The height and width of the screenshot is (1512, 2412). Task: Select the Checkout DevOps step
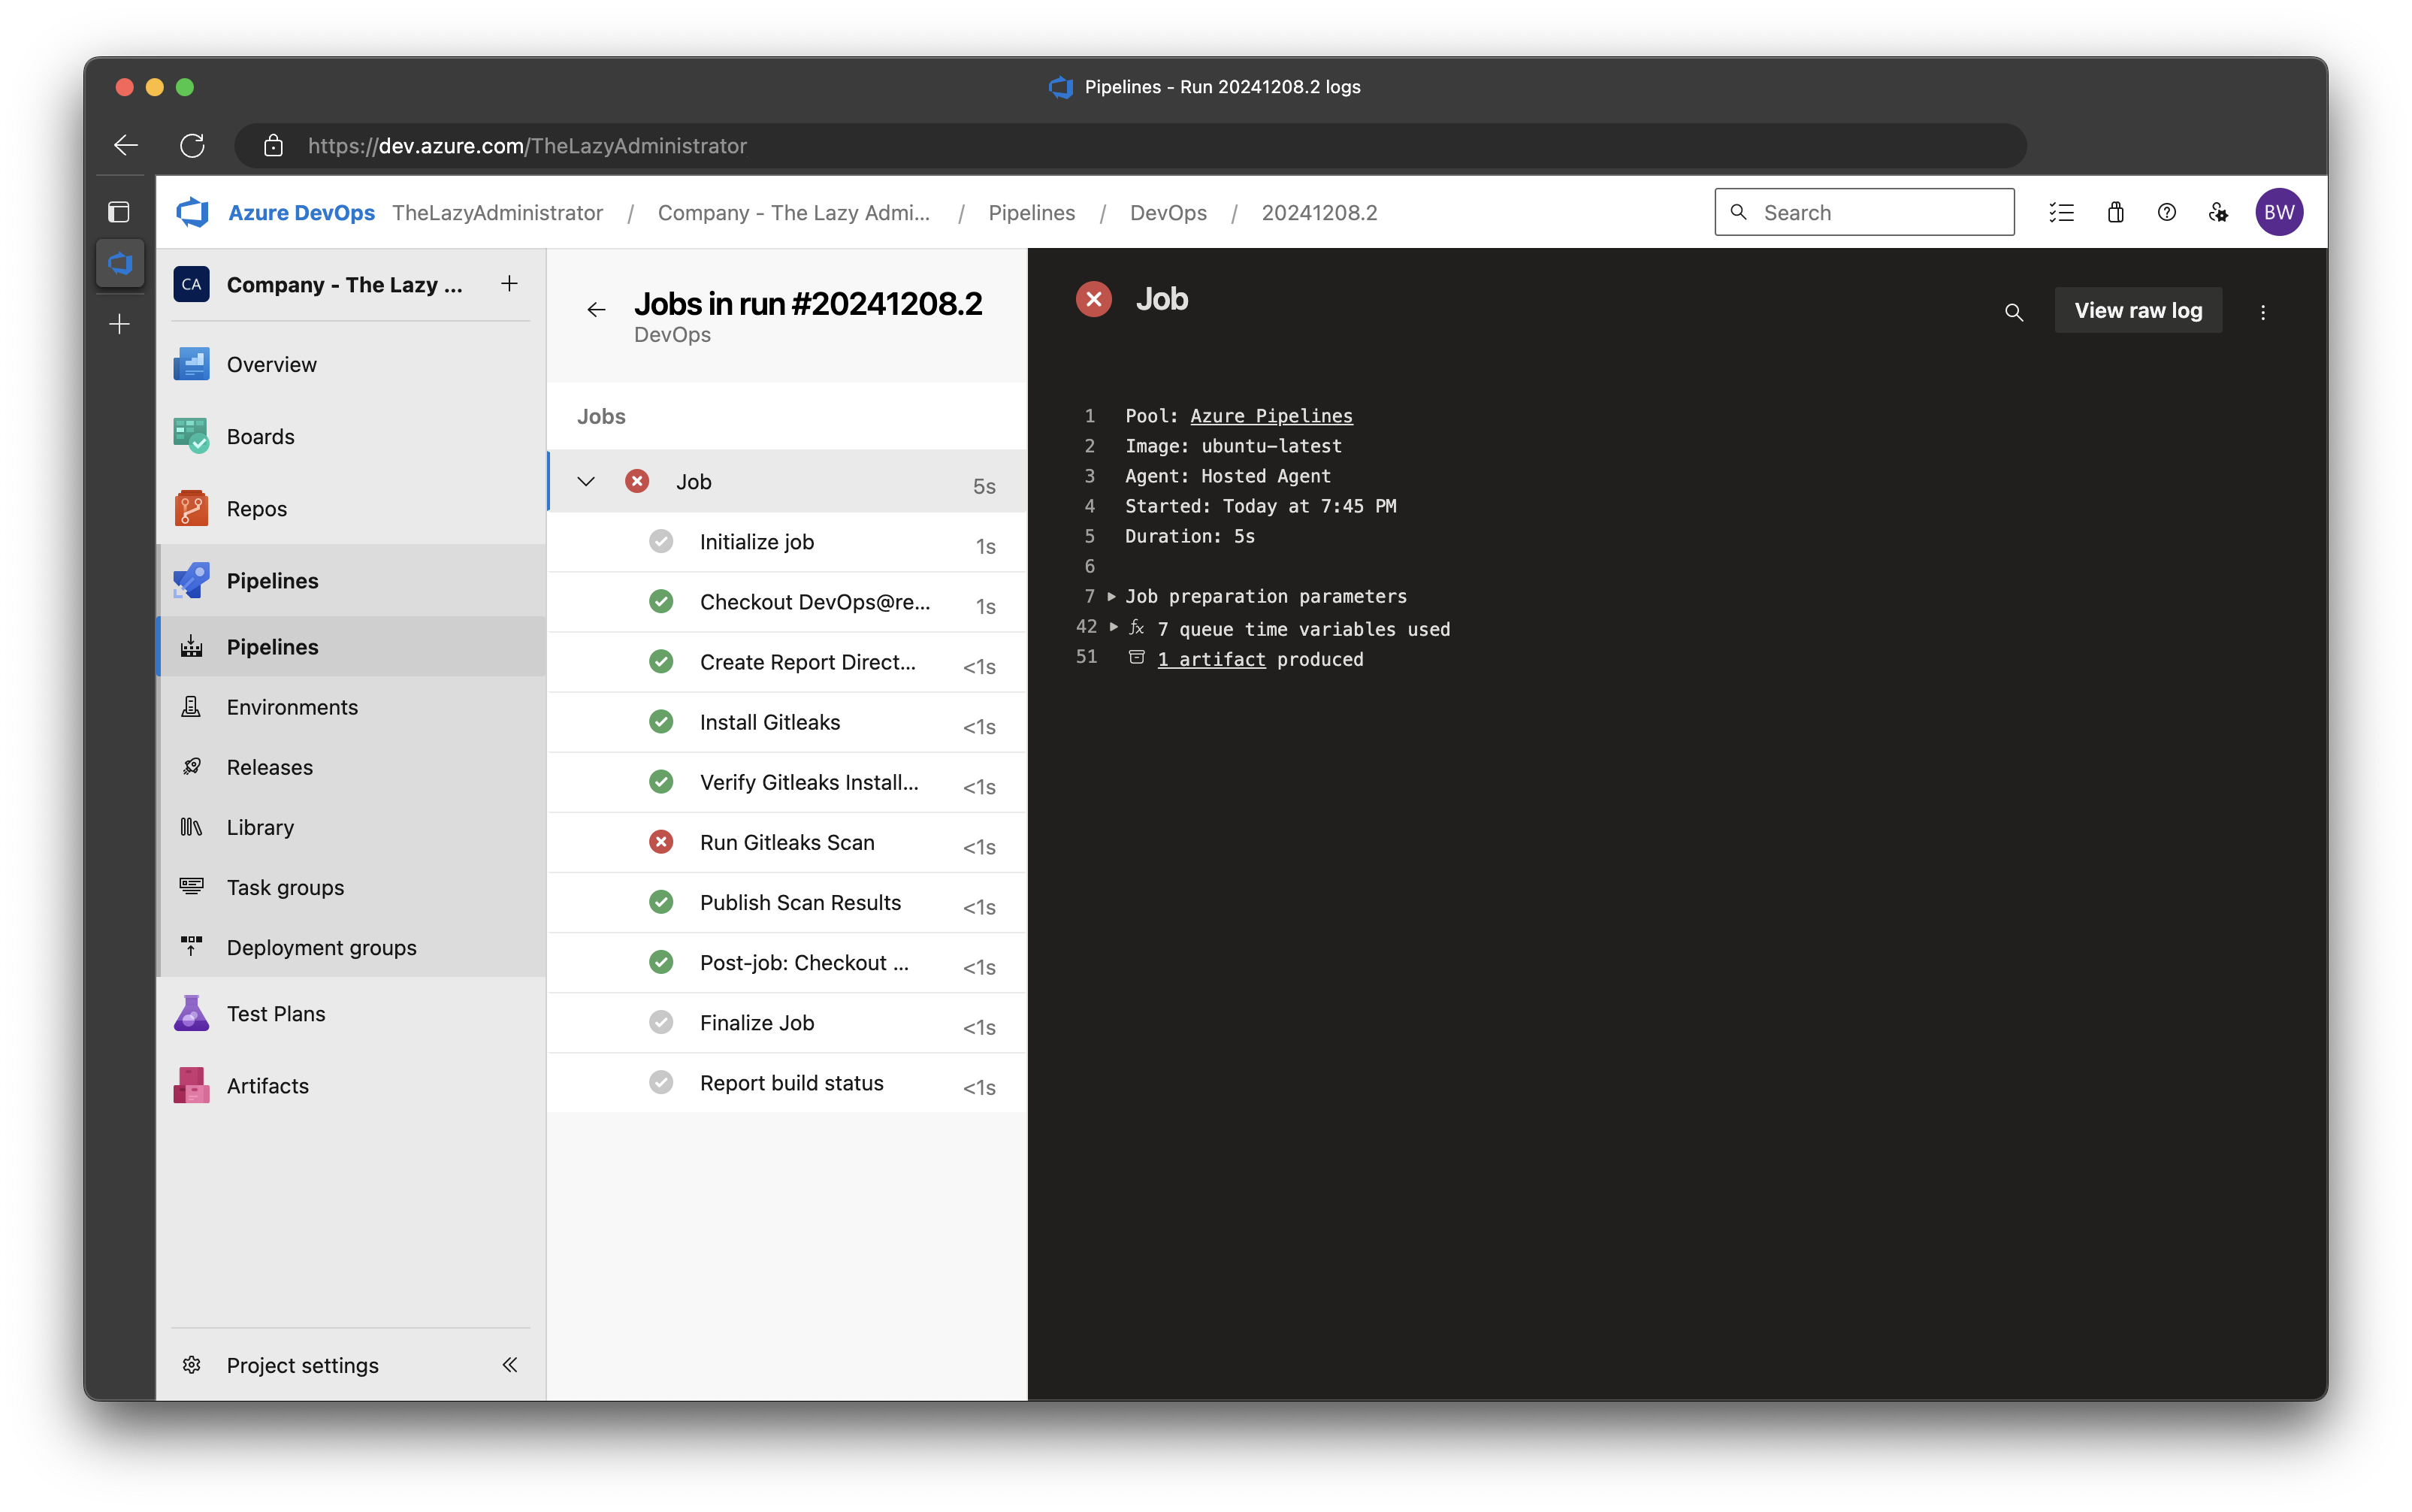point(787,601)
